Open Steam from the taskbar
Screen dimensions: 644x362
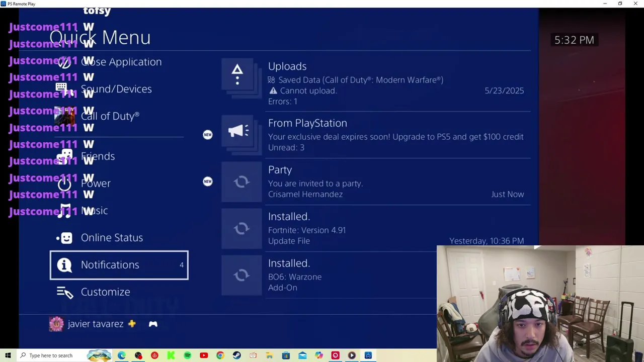pos(236,355)
